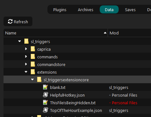151x117 pixels.
Task: Select the sl_triggersextensioncore row
Action: pyautogui.click(x=77, y=79)
